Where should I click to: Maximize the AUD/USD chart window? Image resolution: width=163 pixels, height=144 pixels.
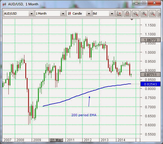click(144, 3)
